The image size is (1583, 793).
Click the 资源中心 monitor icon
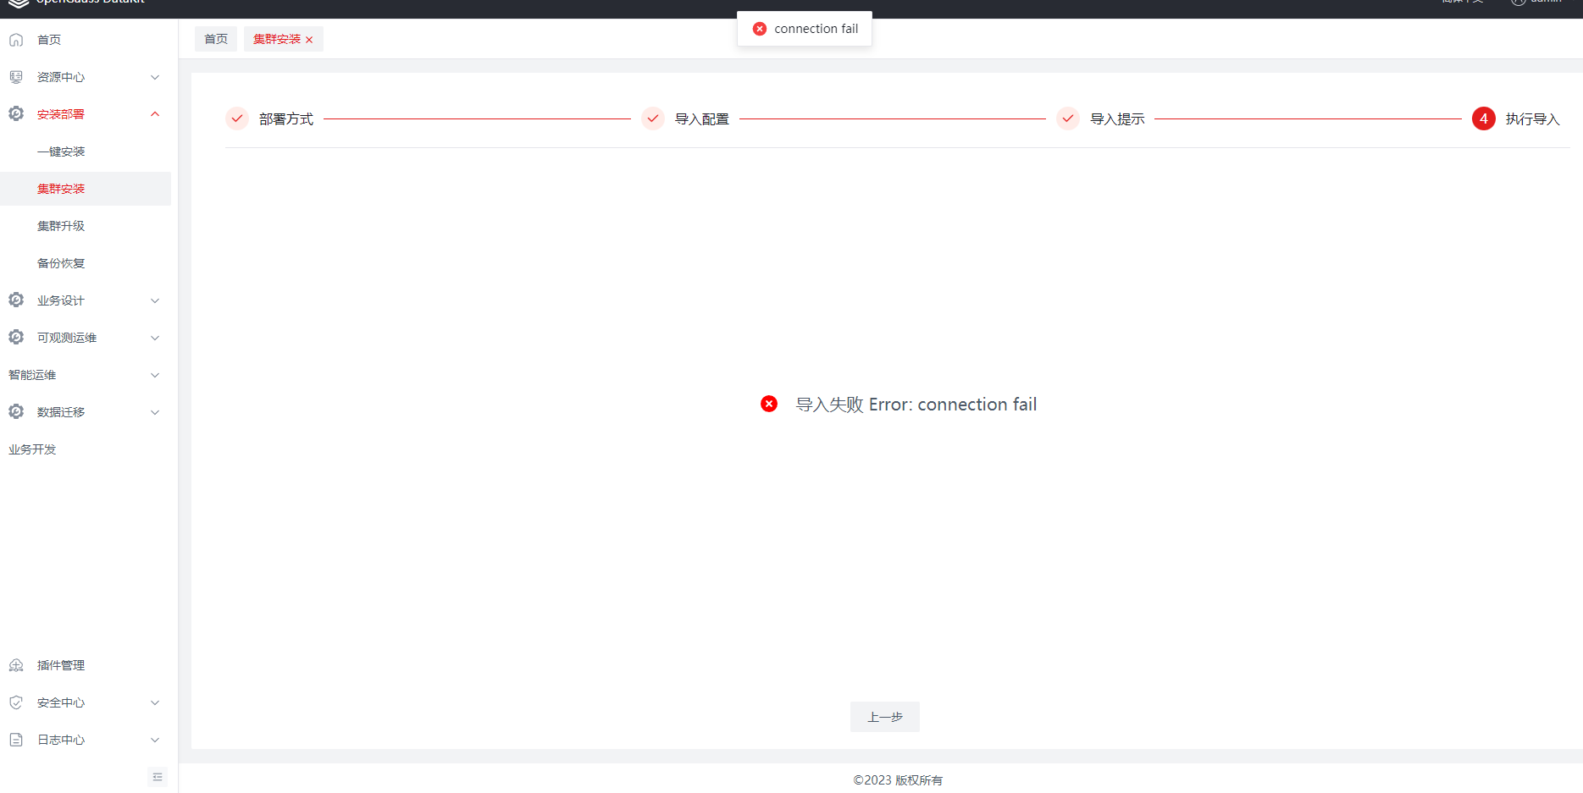click(x=16, y=77)
